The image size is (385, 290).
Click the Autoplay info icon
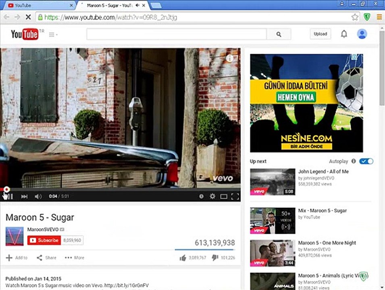coord(354,161)
